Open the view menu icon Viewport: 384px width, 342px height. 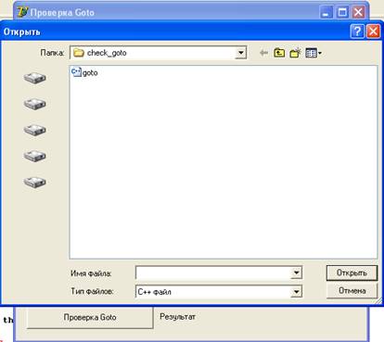point(314,53)
